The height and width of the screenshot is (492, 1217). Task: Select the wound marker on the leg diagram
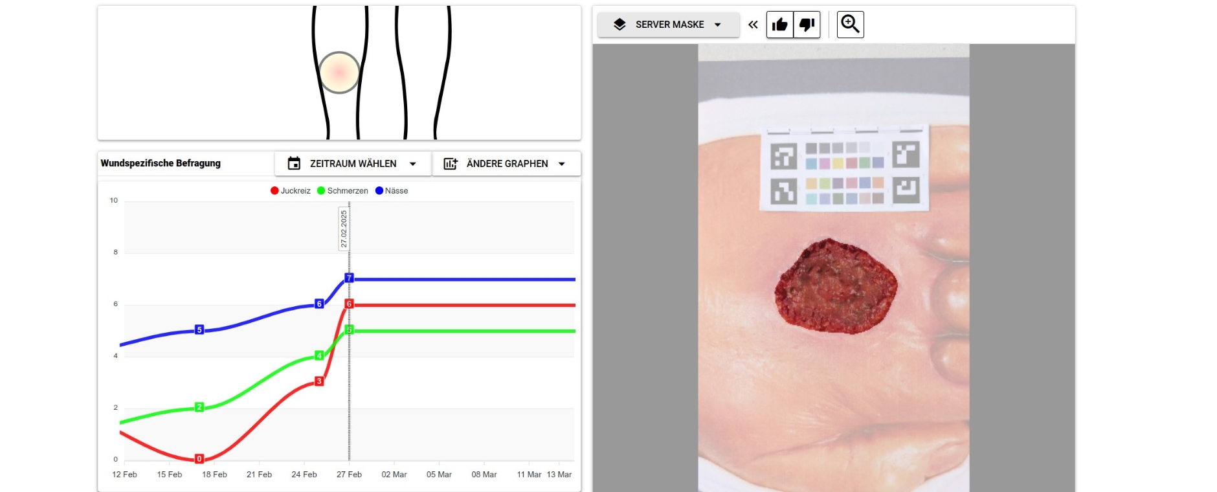point(339,73)
